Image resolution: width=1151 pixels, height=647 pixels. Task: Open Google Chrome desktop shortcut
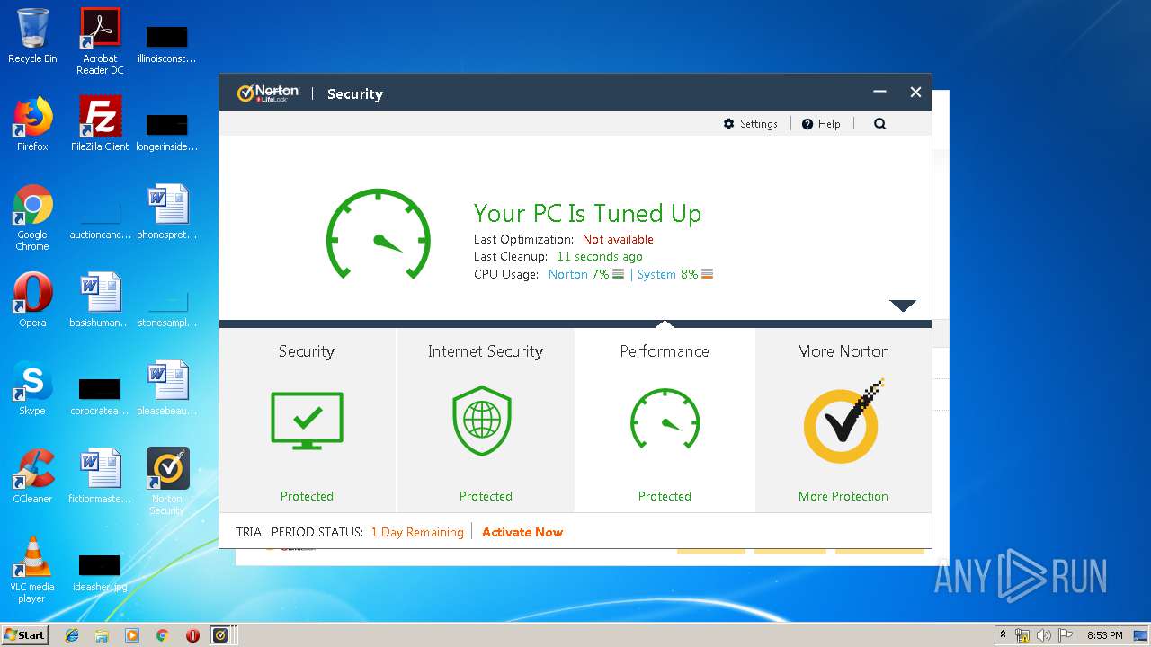click(32, 217)
